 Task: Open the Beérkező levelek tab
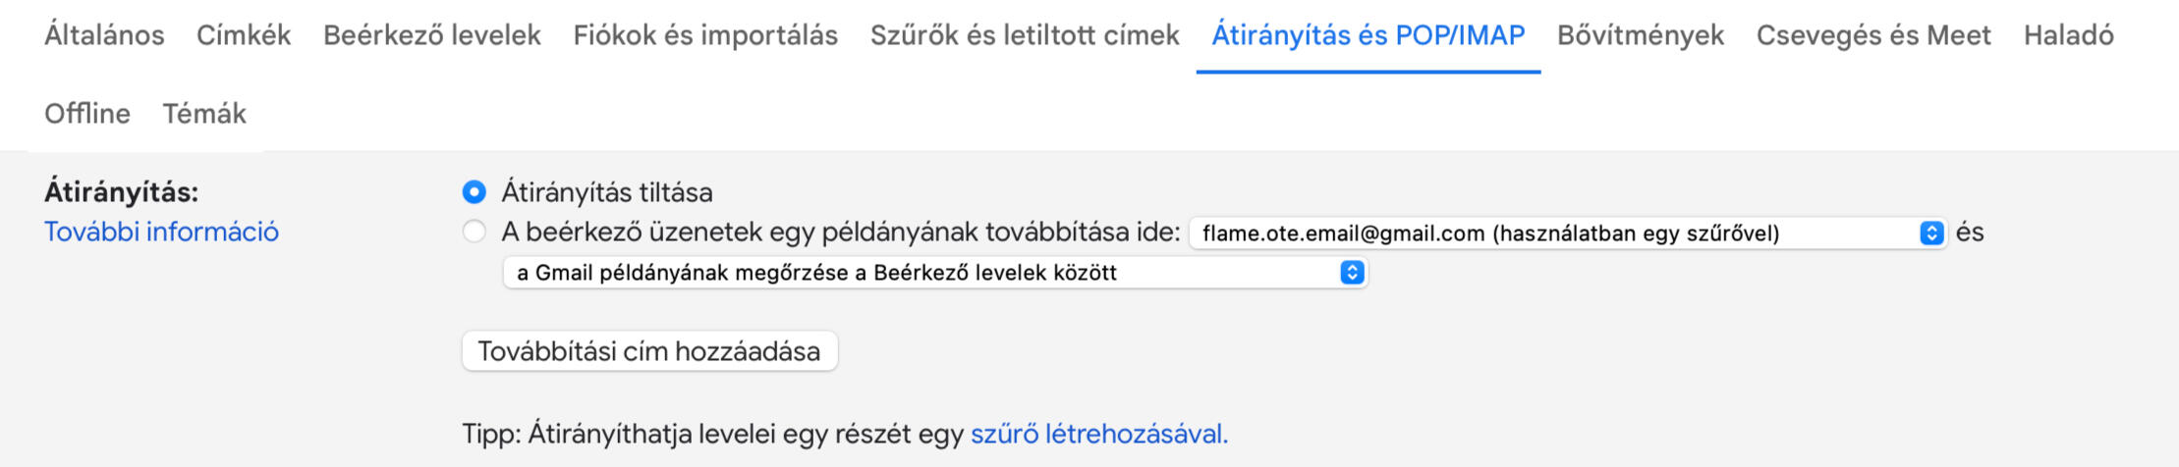pyautogui.click(x=432, y=35)
